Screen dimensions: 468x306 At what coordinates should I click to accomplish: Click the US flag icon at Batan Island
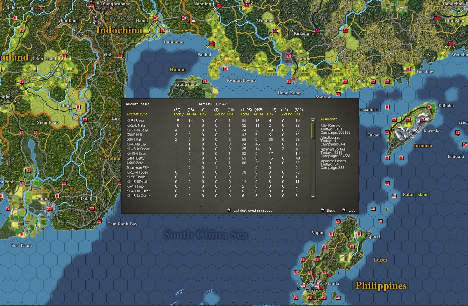pyautogui.click(x=394, y=196)
